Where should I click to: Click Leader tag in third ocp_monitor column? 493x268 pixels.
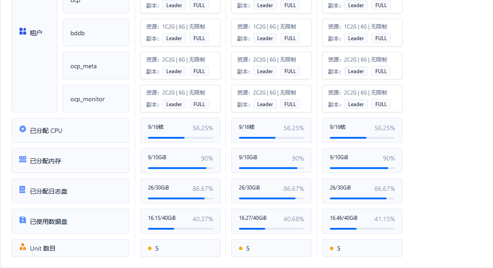click(x=356, y=104)
